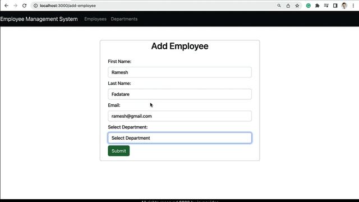
Task: Click the browser forward arrow
Action: tap(15, 6)
